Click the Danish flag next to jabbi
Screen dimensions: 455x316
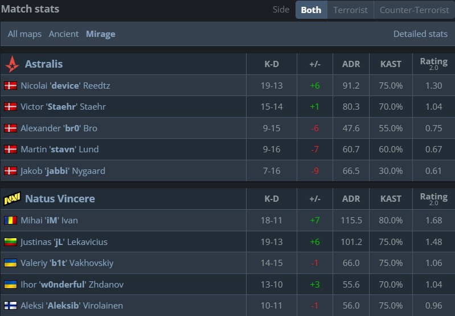click(x=10, y=171)
